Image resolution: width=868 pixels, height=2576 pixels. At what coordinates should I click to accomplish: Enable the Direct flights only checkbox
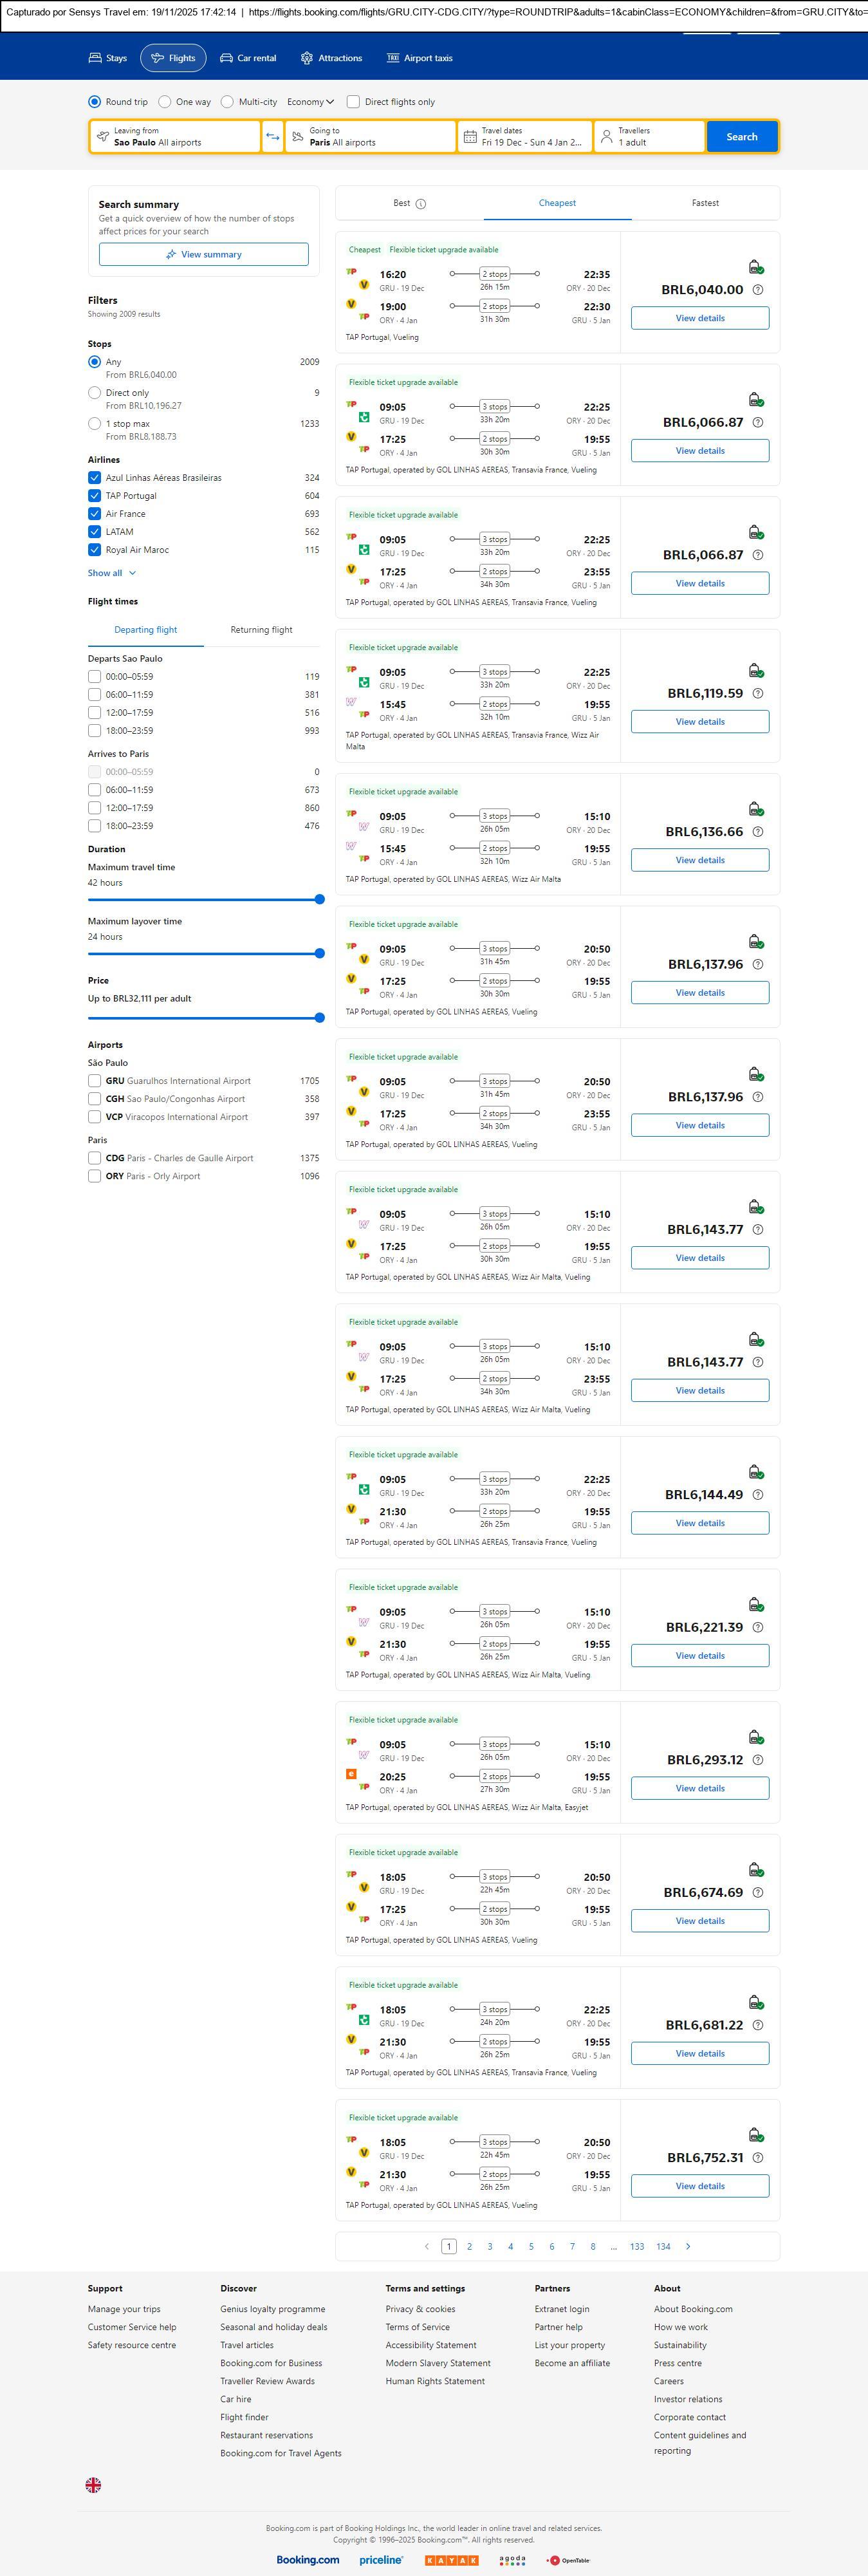tap(353, 102)
